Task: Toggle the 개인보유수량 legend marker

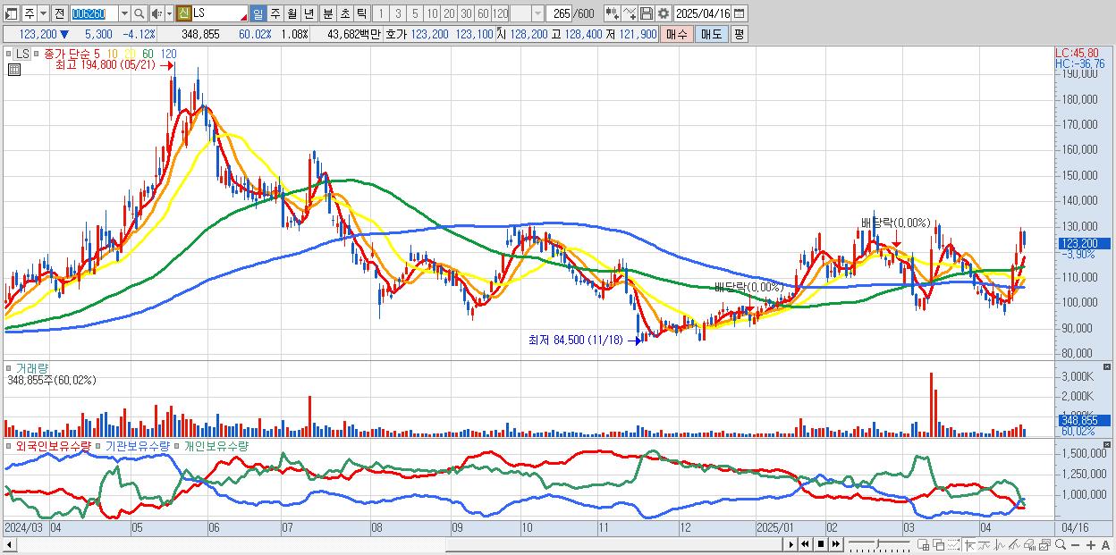Action: click(178, 445)
